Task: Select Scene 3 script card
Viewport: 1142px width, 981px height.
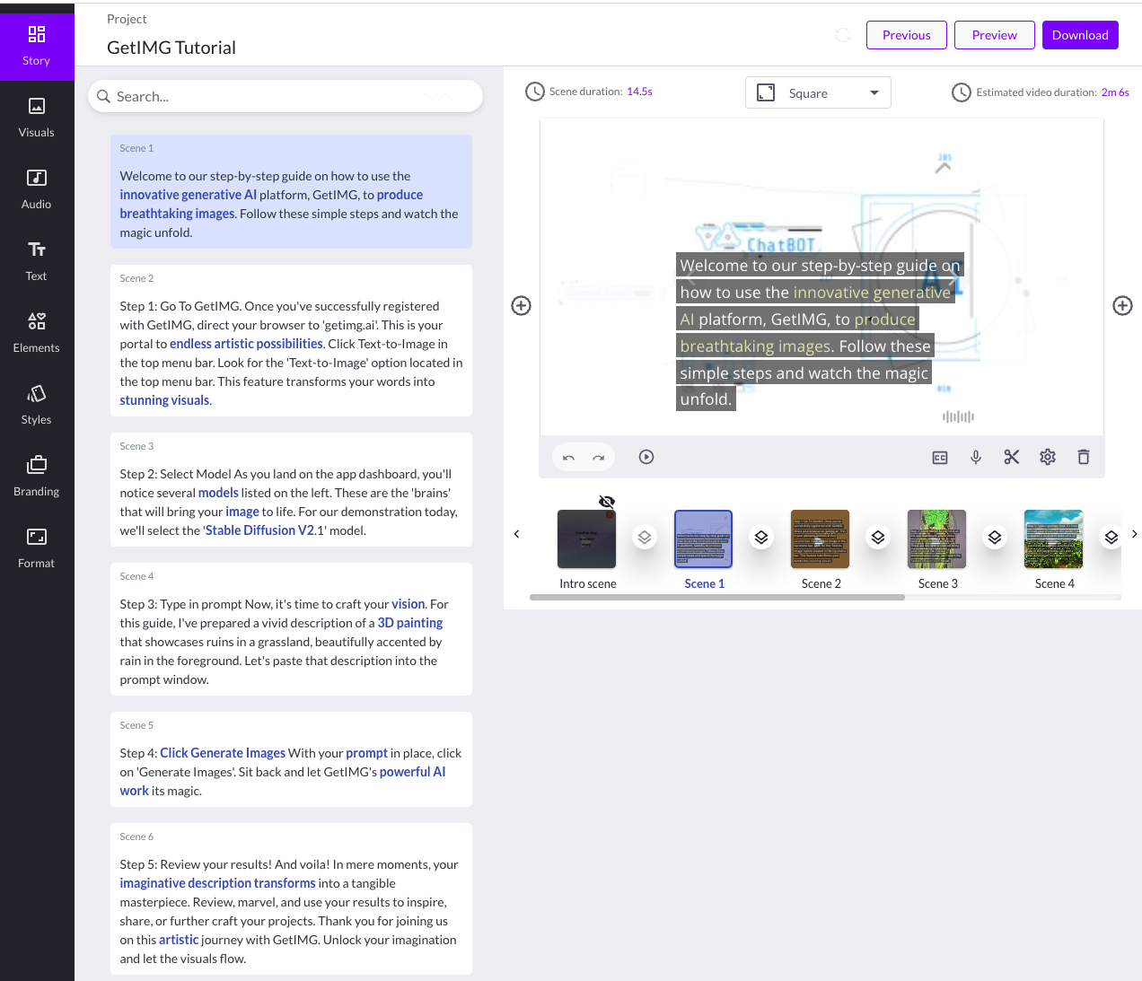Action: click(291, 489)
